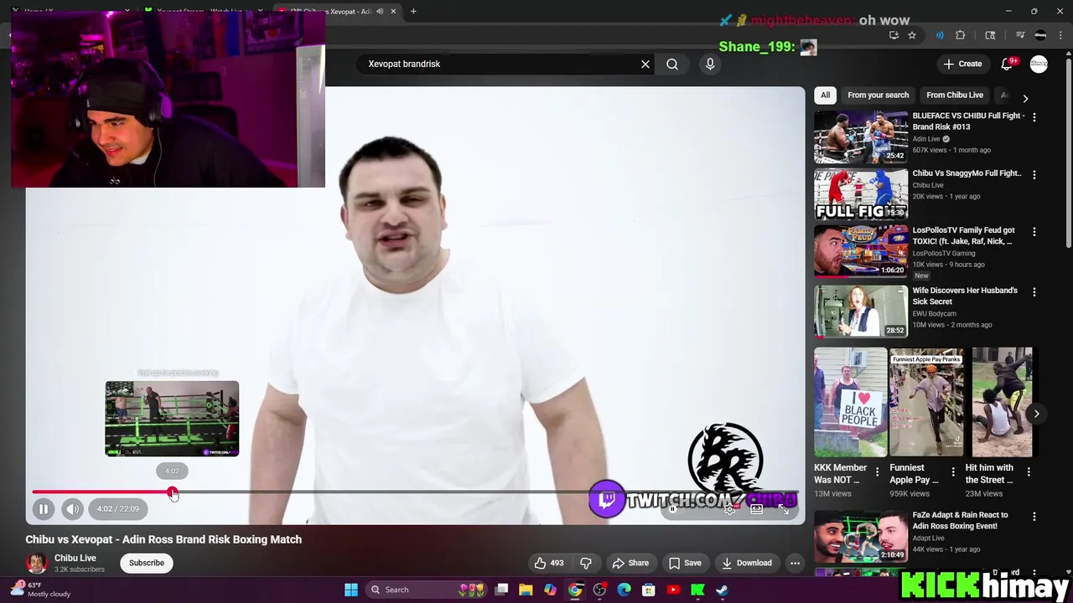1073x603 pixels.
Task: Pause the YouTube video
Action: click(44, 508)
